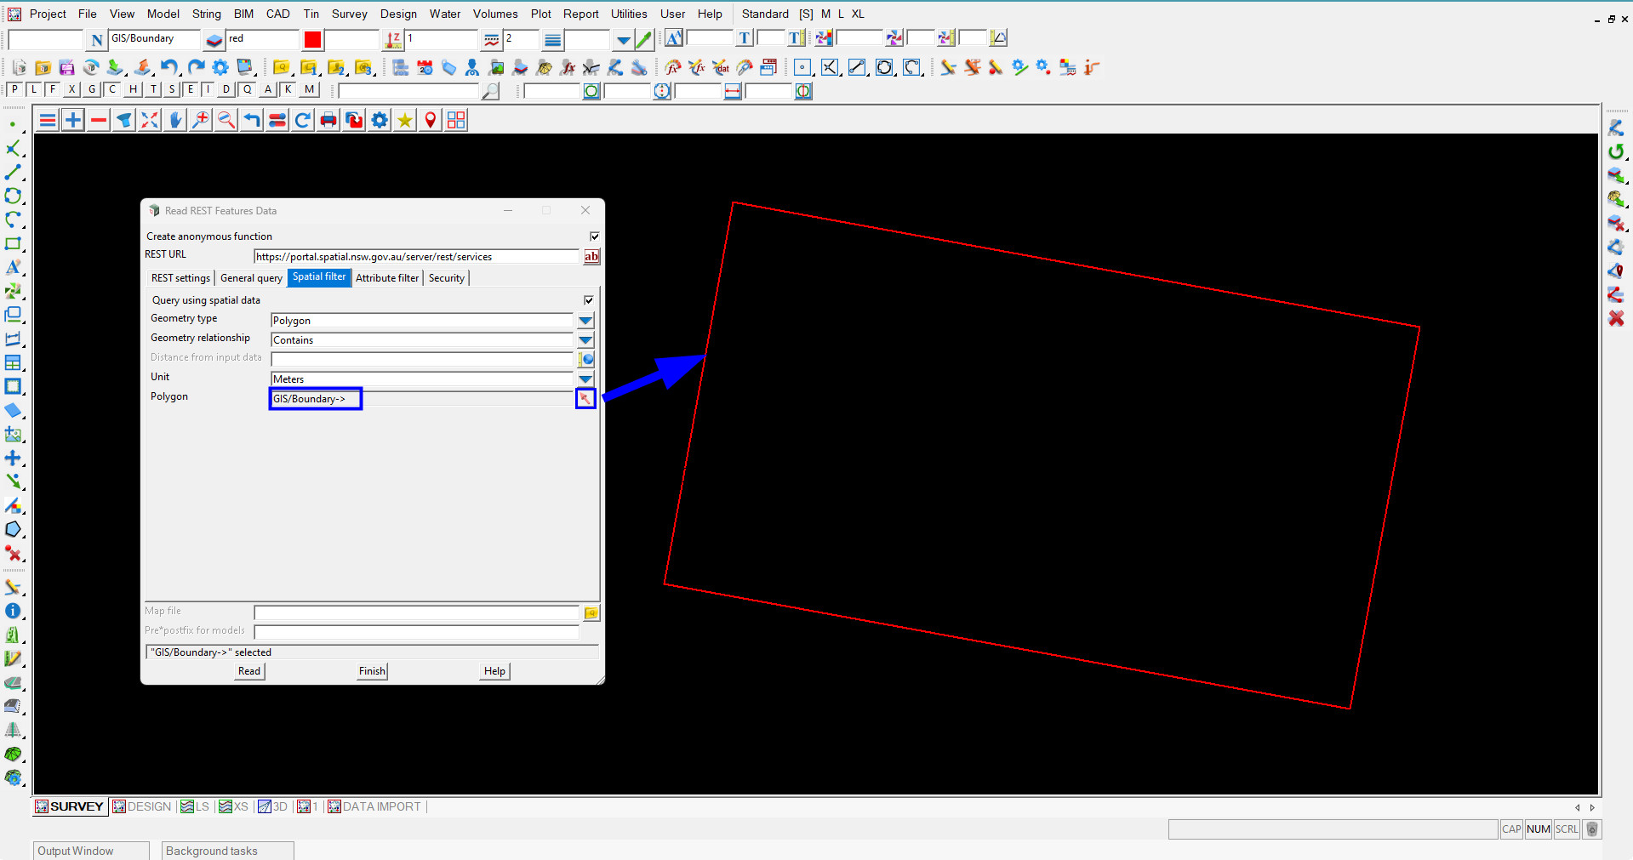Expand the Unit dropdown arrow
The height and width of the screenshot is (860, 1633).
click(585, 379)
